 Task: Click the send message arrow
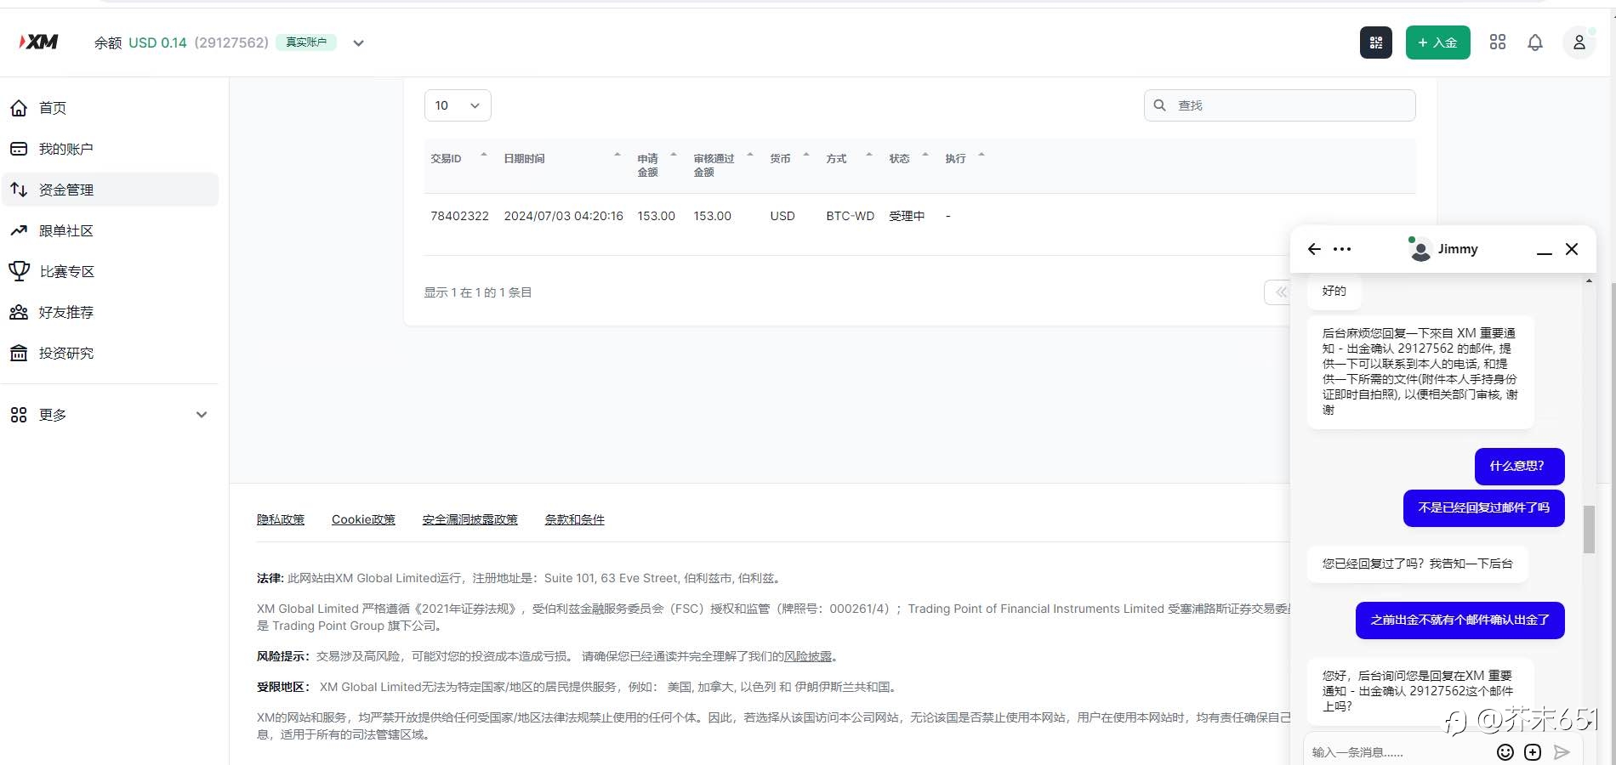(x=1562, y=752)
